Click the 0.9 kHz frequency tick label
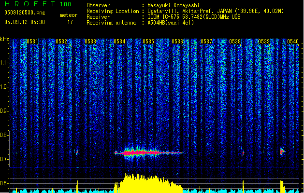The width and height of the screenshot is (304, 193). click(4, 111)
